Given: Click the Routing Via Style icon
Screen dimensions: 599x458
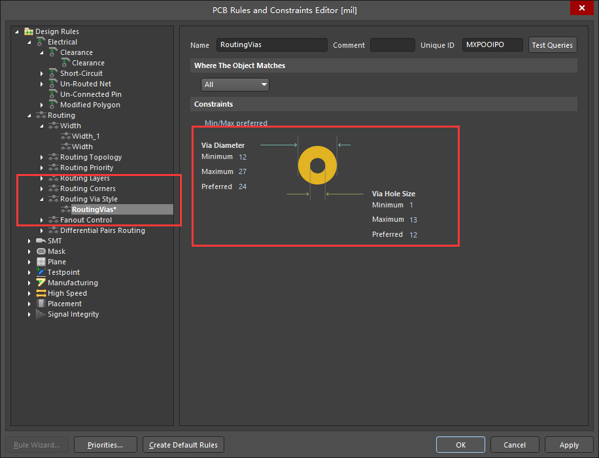Looking at the screenshot, I should [x=54, y=199].
